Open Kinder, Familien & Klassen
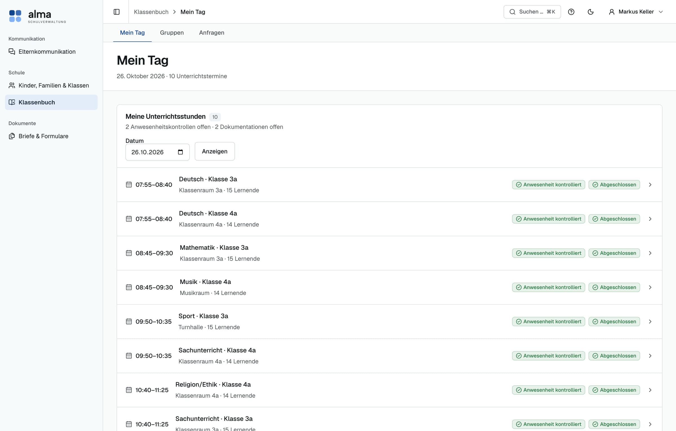This screenshot has height=431, width=676. coord(51,85)
